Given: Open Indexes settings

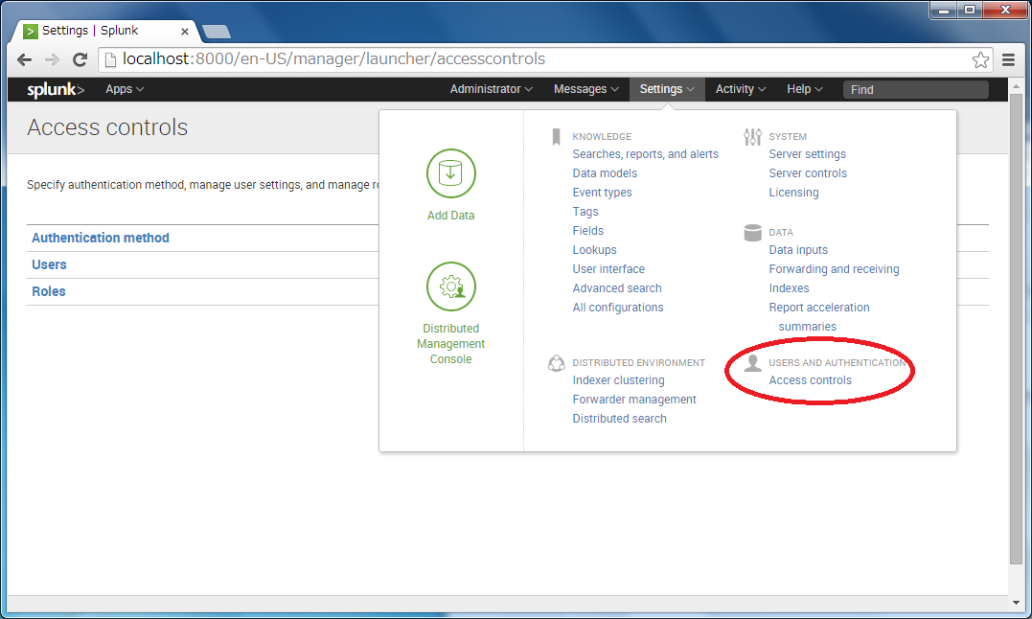Looking at the screenshot, I should coord(789,288).
